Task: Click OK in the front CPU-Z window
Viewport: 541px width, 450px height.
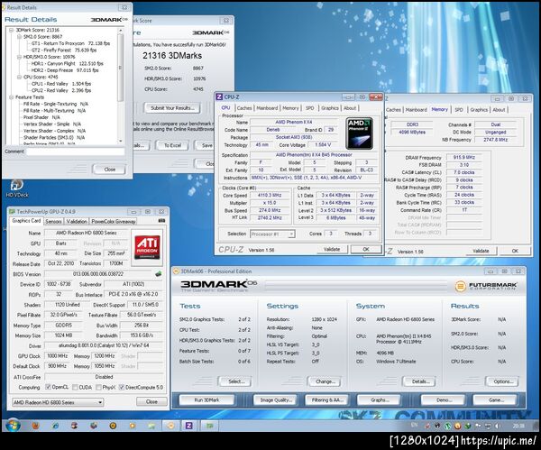Action: [x=366, y=249]
